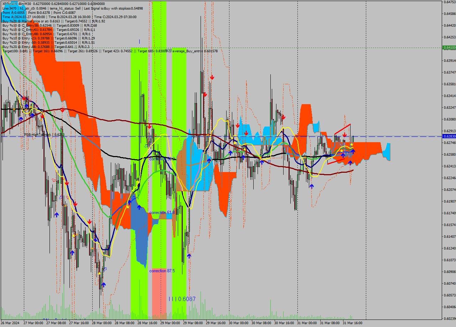Click the '31 Mar 00:00' time label
The image size is (456, 327).
coord(307,323)
